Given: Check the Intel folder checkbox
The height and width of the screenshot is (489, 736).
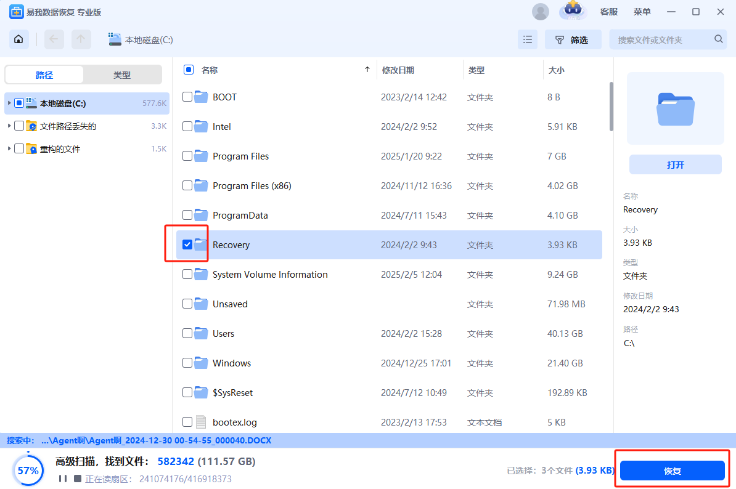Looking at the screenshot, I should click(187, 126).
